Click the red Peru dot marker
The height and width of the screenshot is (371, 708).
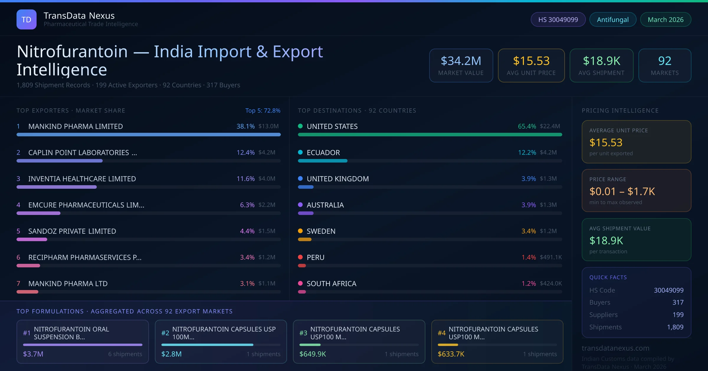click(x=300, y=257)
